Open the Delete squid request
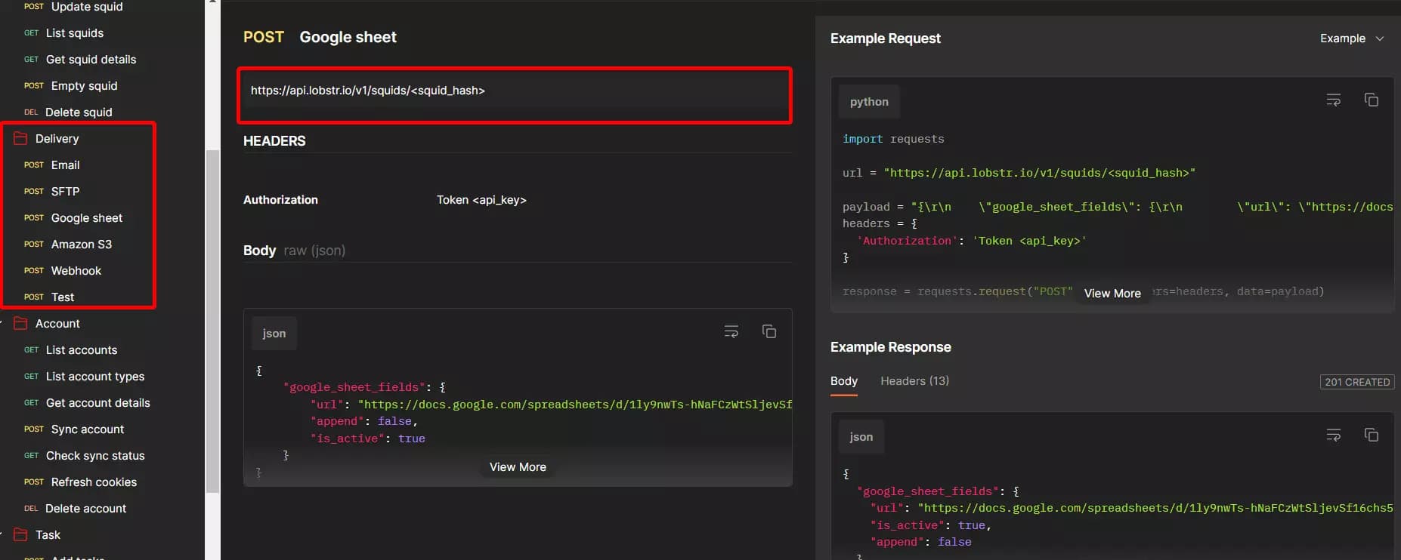This screenshot has height=560, width=1401. tap(79, 112)
